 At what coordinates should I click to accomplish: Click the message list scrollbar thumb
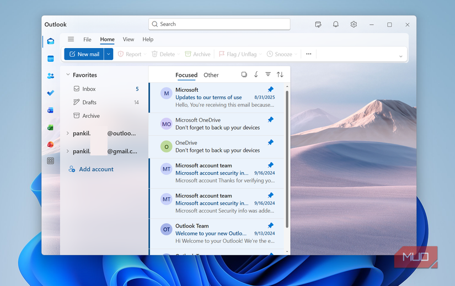(287, 159)
